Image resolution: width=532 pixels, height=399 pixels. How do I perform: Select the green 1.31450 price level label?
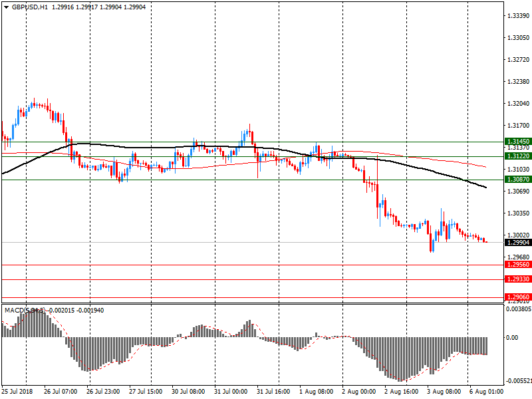pos(517,142)
